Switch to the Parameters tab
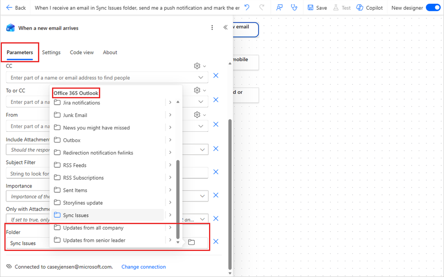The height and width of the screenshot is (277, 444). point(20,53)
